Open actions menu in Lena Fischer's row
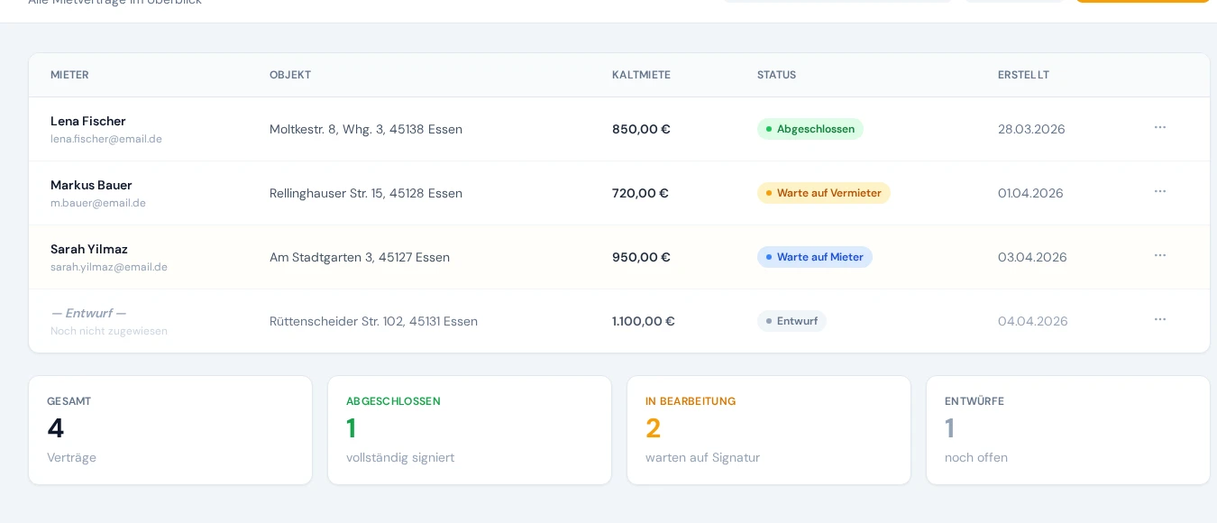 (x=1160, y=127)
